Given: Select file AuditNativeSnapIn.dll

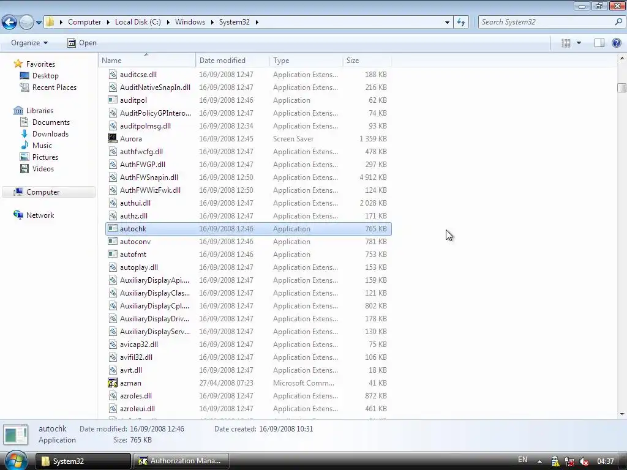Looking at the screenshot, I should coord(249,87).
